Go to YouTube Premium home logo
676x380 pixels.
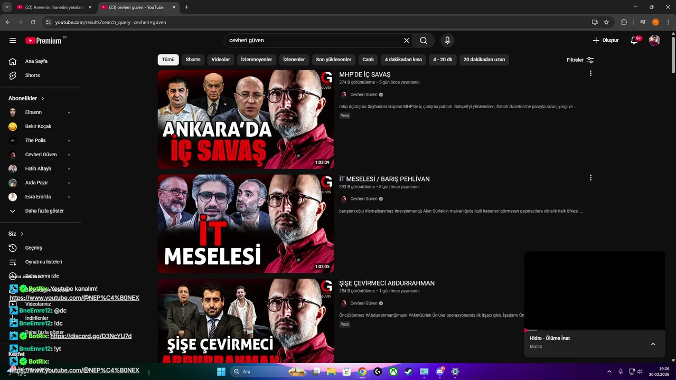click(x=43, y=41)
